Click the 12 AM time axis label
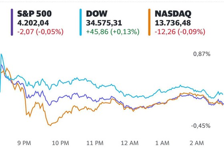Screen dimensions: 224x151 click(130, 143)
